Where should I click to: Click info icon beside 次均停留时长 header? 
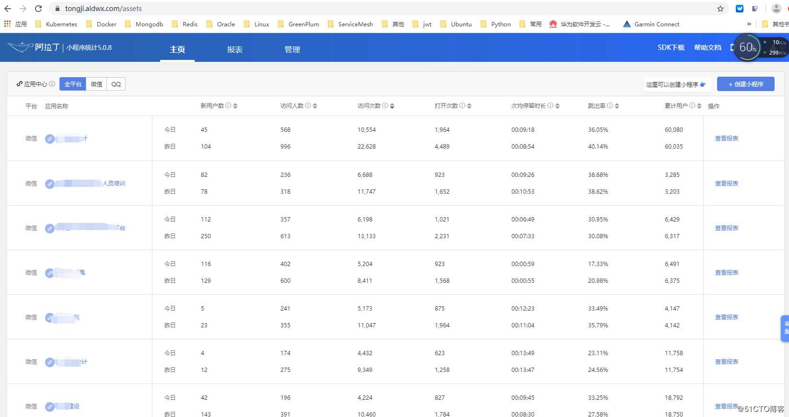[550, 105]
